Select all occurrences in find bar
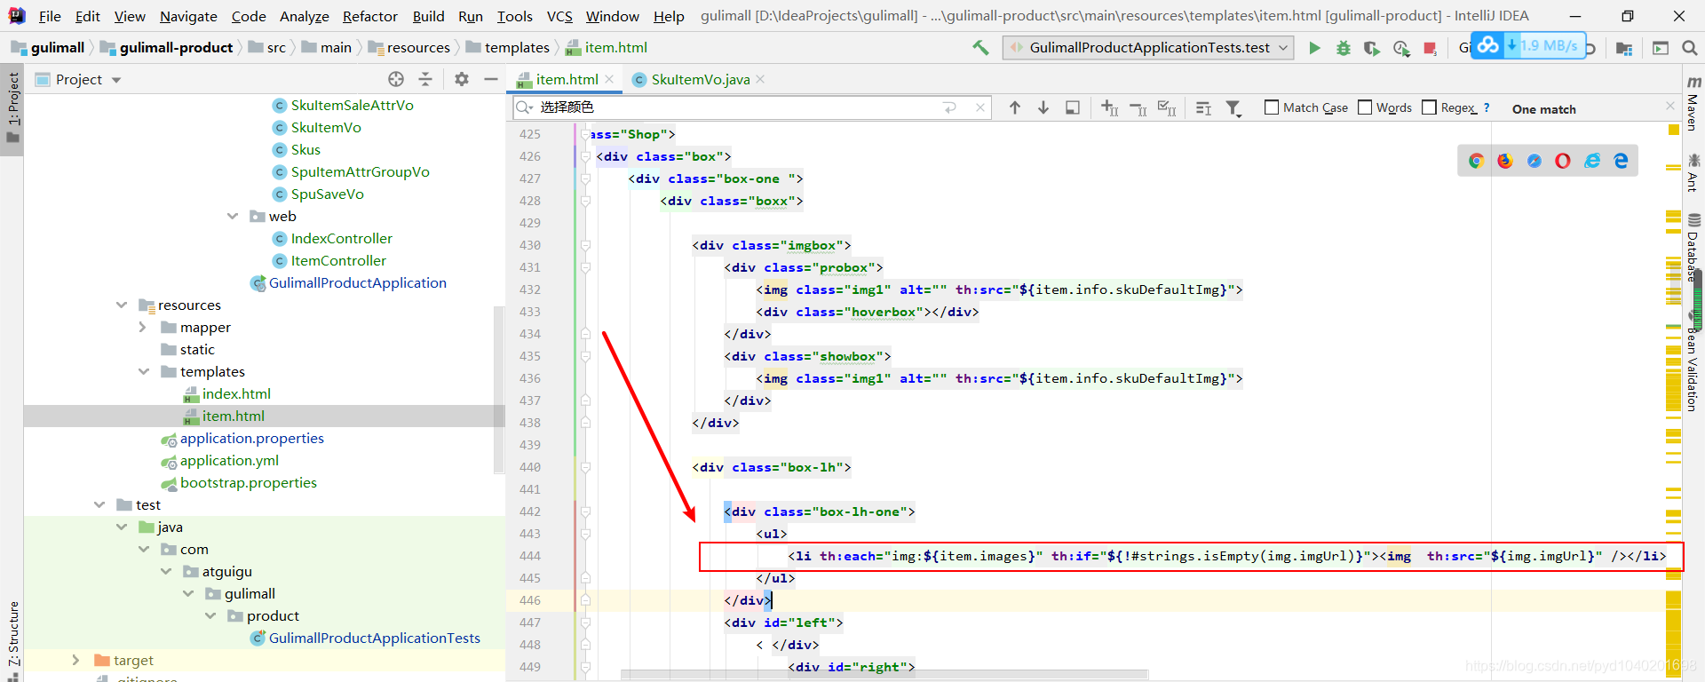1705x682 pixels. tap(1167, 107)
